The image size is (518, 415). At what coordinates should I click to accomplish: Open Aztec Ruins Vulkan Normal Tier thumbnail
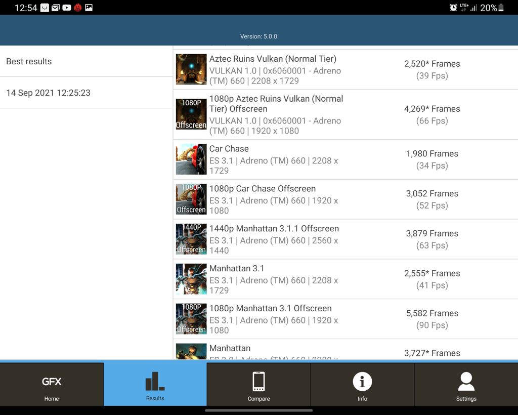tap(191, 69)
